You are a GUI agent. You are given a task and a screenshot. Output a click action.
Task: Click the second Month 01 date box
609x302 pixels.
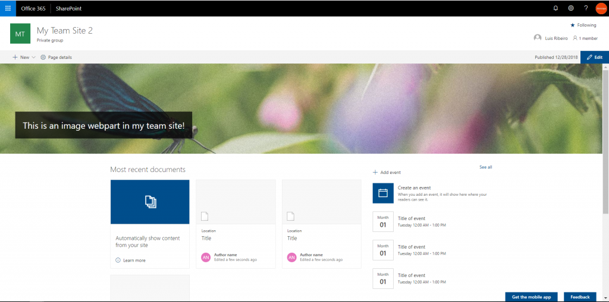[383, 250]
